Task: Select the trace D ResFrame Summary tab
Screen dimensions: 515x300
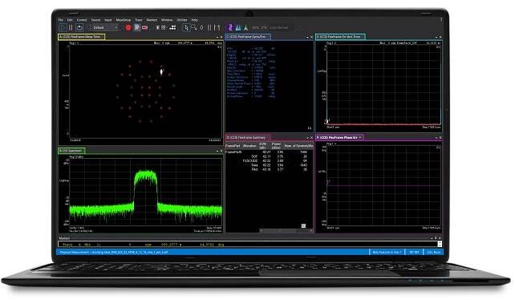Action: [248, 137]
